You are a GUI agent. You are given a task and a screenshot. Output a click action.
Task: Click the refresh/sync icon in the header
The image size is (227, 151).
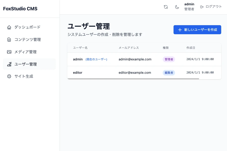click(166, 7)
